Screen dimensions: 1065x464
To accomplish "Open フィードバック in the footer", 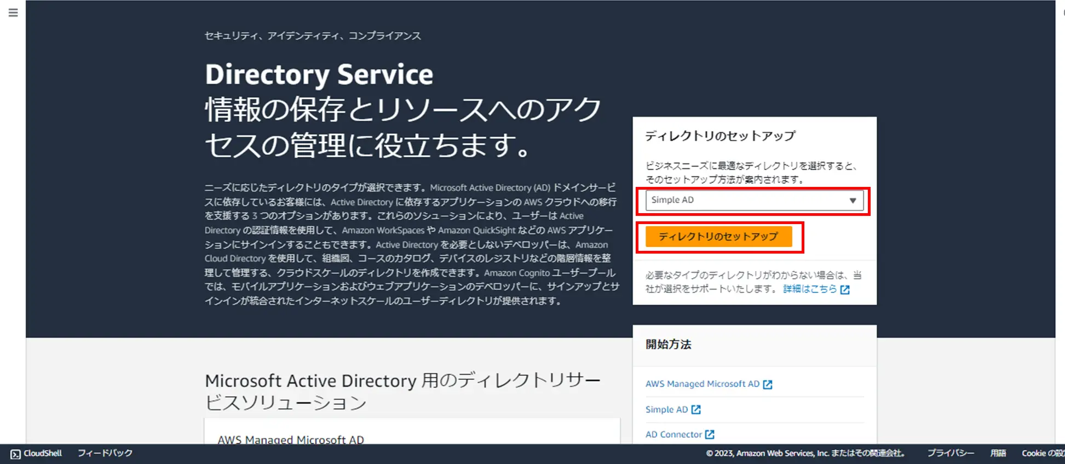I will click(105, 453).
